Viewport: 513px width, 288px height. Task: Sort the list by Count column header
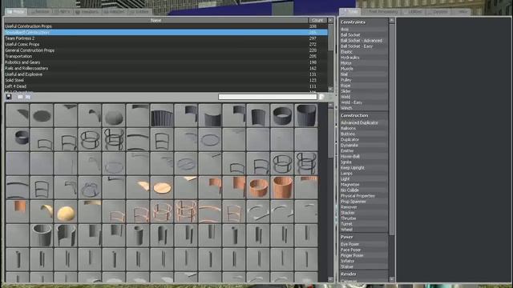point(317,20)
